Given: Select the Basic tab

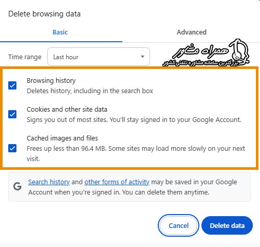Looking at the screenshot, I should 60,32.
